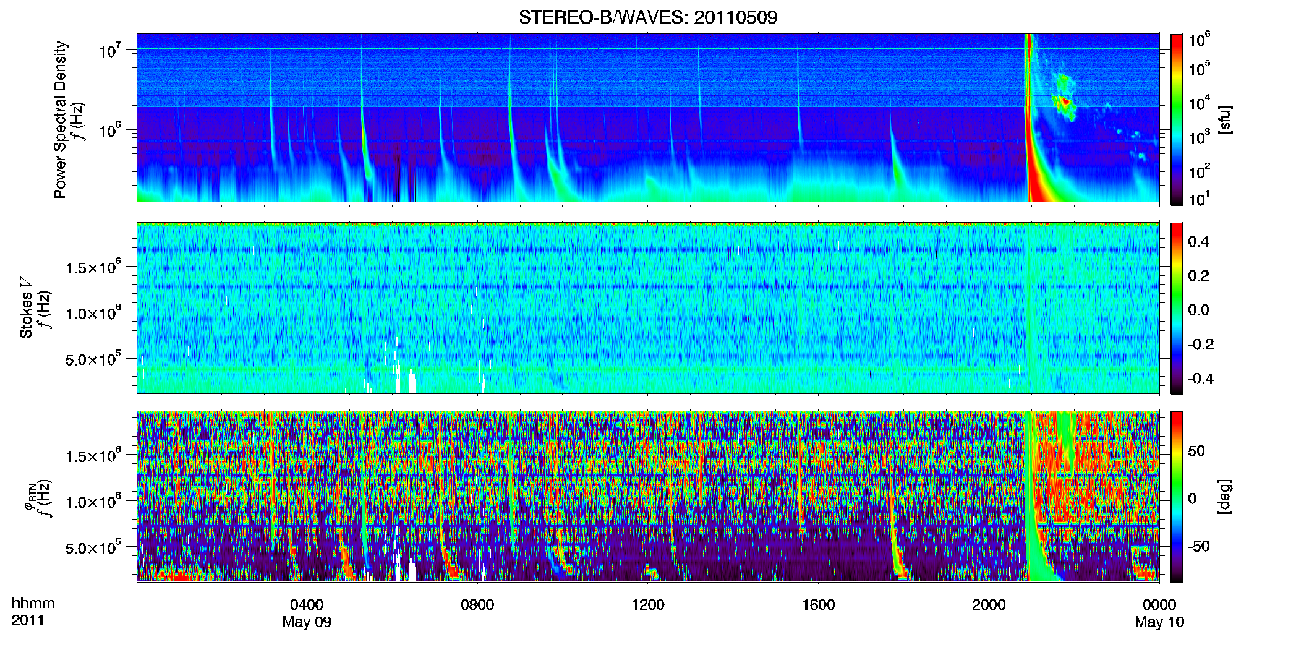Click the title STEREO-B/WAVES: 20110509
The image size is (1296, 668).
(x=648, y=17)
